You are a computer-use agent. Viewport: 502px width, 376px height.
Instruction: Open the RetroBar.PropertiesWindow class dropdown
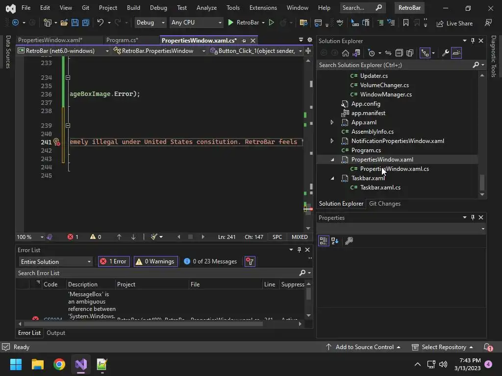pos(159,51)
